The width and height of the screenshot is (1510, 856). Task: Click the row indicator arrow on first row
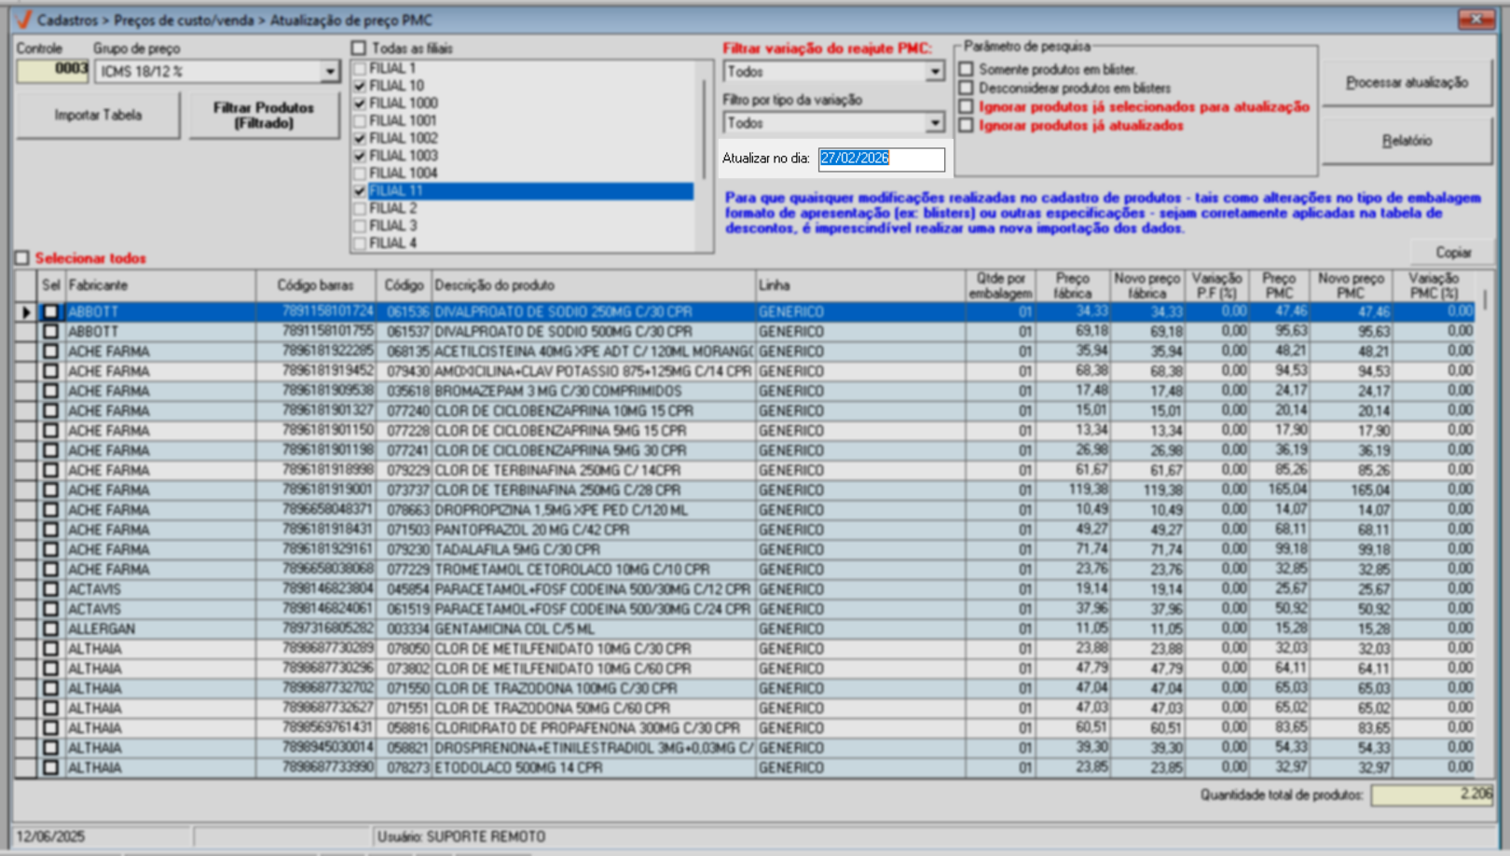point(26,312)
